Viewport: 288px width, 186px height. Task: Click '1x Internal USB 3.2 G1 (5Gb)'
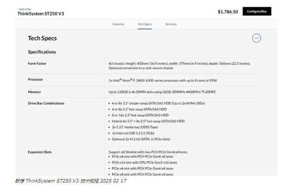(133, 133)
